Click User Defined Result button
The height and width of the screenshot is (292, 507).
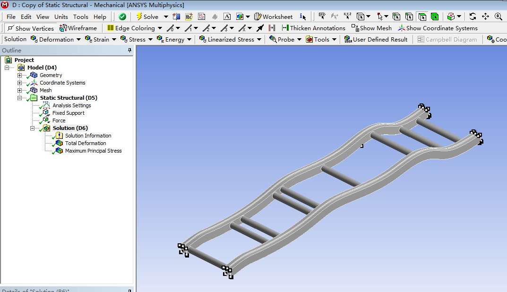(376, 39)
